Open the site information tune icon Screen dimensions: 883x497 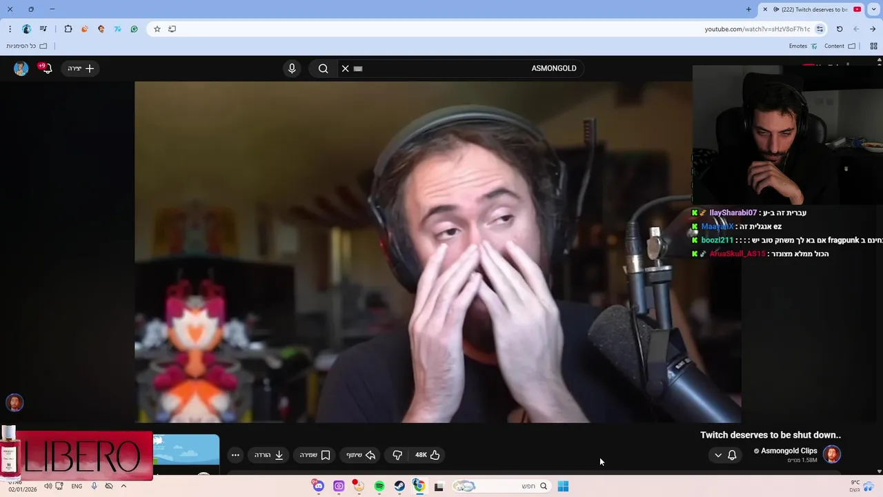pos(820,29)
